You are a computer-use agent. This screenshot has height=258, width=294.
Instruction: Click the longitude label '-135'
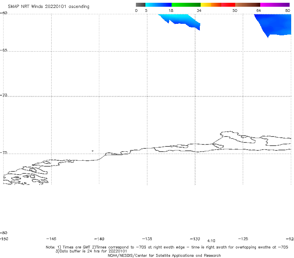pos(147,239)
